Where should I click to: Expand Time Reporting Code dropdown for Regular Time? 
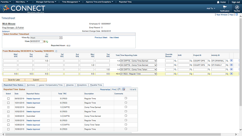click(x=155, y=74)
